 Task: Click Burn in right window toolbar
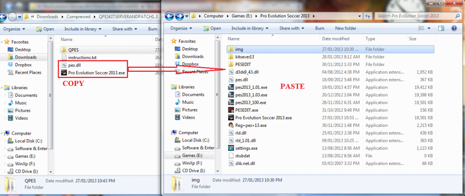pyautogui.click(x=320, y=28)
